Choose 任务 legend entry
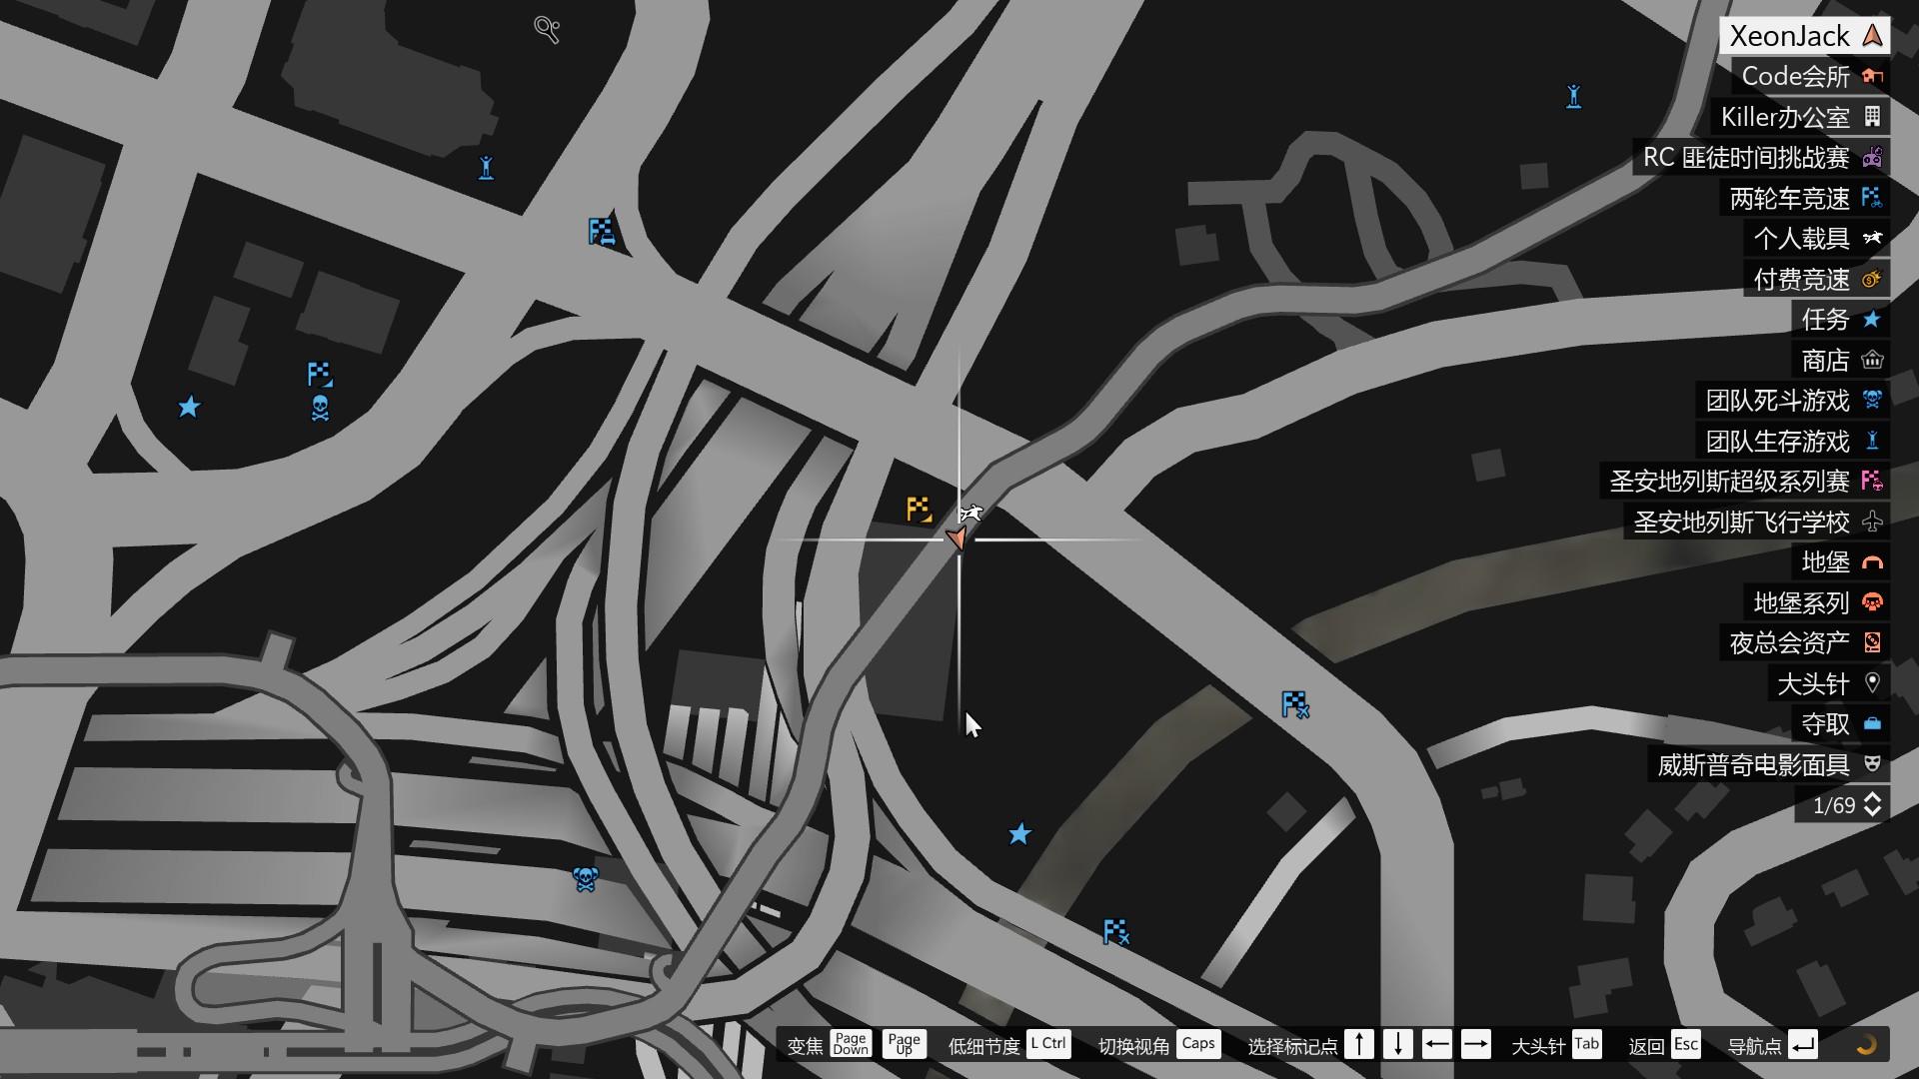Image resolution: width=1919 pixels, height=1079 pixels. [x=1841, y=320]
